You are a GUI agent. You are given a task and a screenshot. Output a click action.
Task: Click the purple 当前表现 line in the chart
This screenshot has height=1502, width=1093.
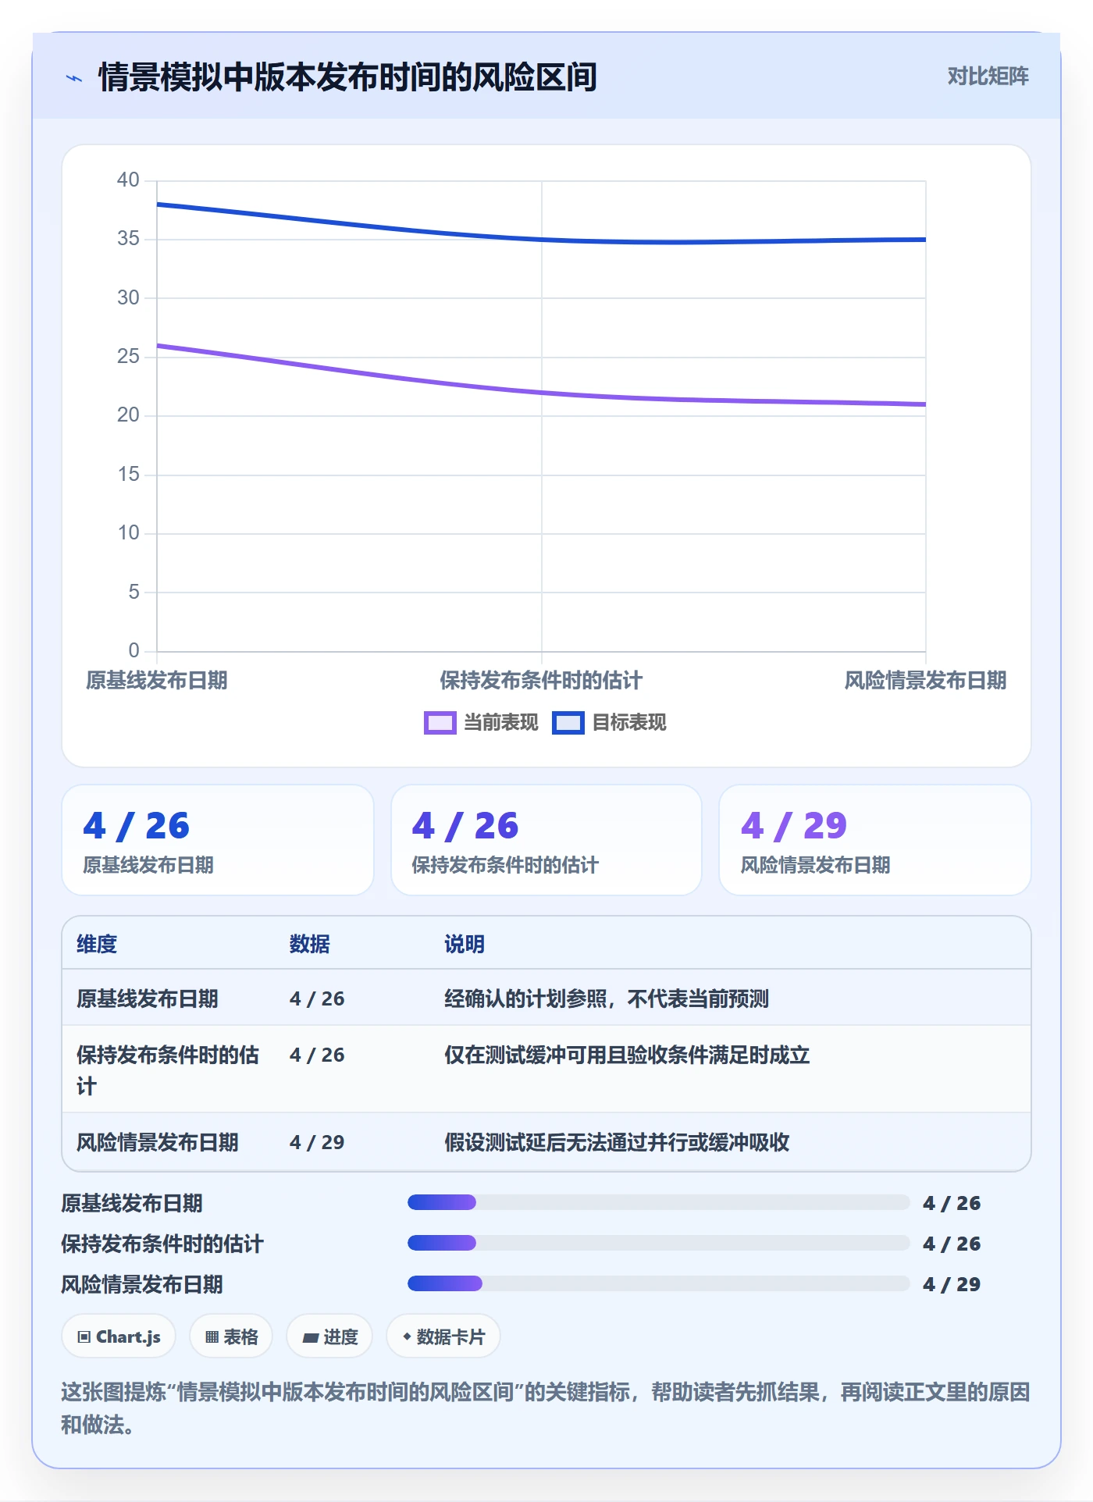coord(541,393)
